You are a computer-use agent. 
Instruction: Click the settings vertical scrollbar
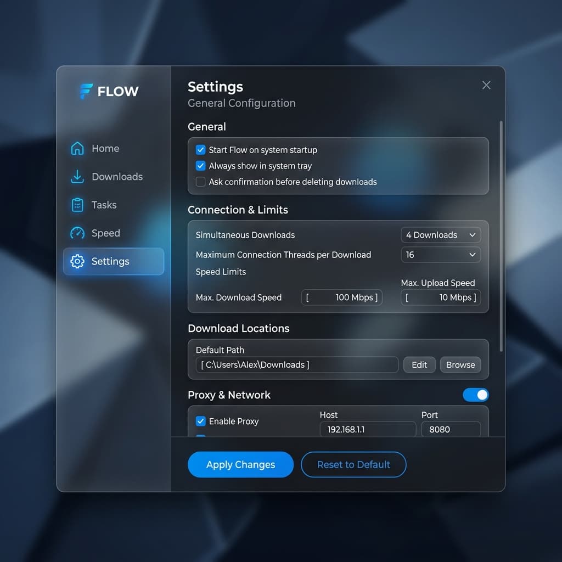point(501,236)
